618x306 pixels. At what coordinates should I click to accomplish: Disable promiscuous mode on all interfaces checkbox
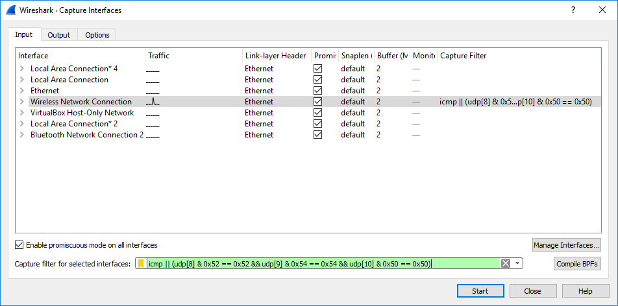point(19,245)
